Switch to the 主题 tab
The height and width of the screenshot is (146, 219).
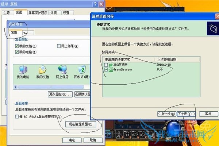tap(7, 13)
